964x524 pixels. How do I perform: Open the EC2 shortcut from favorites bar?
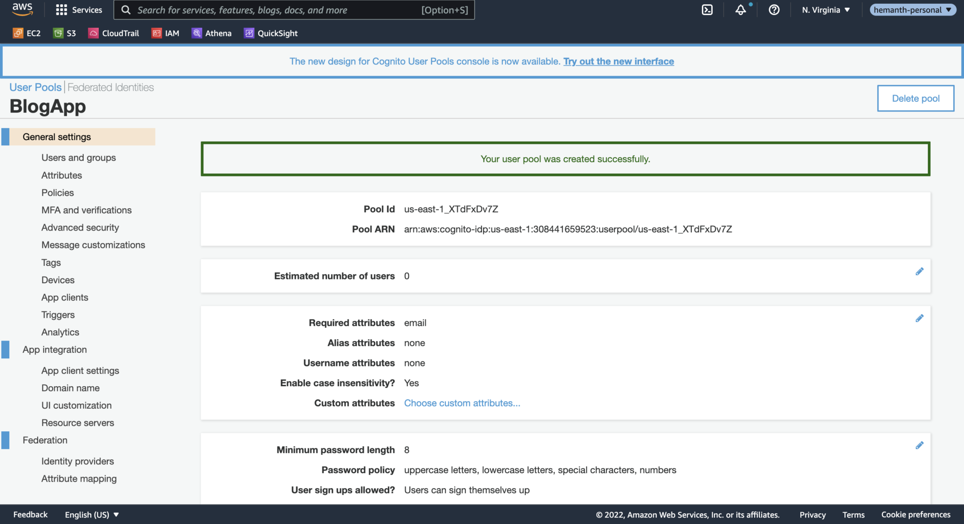point(27,33)
